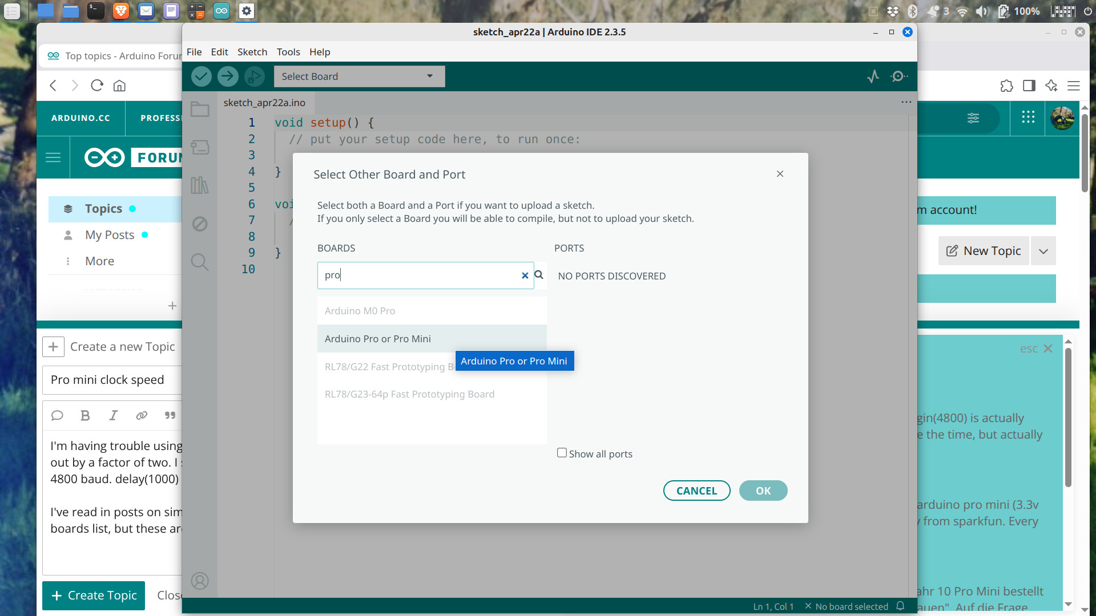Insert hyperlink icon in forum composer

(x=142, y=415)
